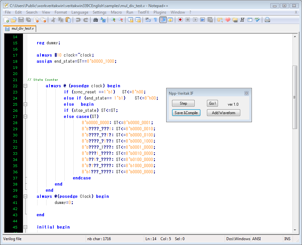Open the Settings menu
This screenshot has height=245, width=302.
point(100,12)
